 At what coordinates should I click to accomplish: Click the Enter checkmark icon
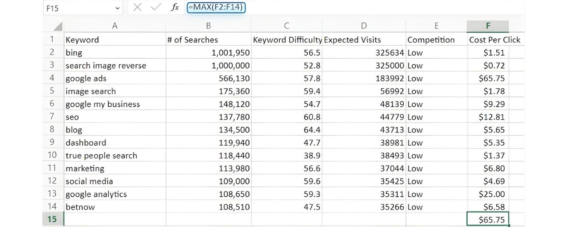pos(155,8)
